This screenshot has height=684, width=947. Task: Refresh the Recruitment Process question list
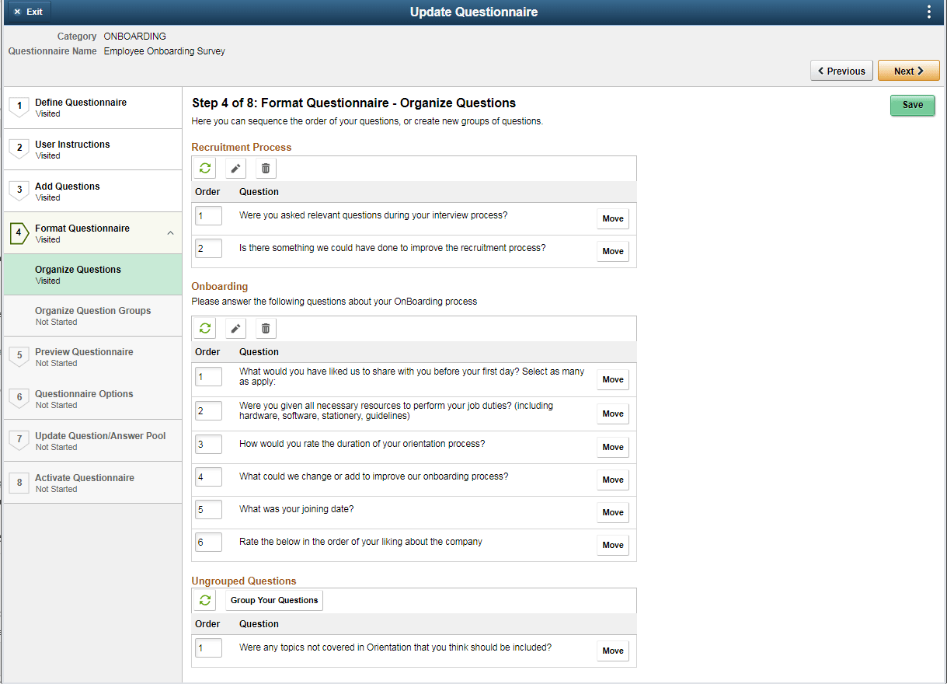point(204,168)
